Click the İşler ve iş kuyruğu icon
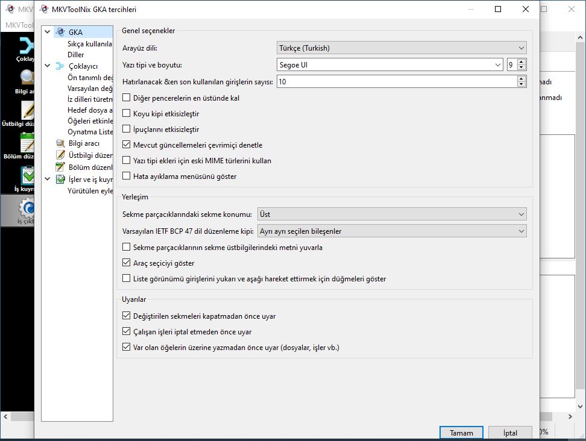 60,180
